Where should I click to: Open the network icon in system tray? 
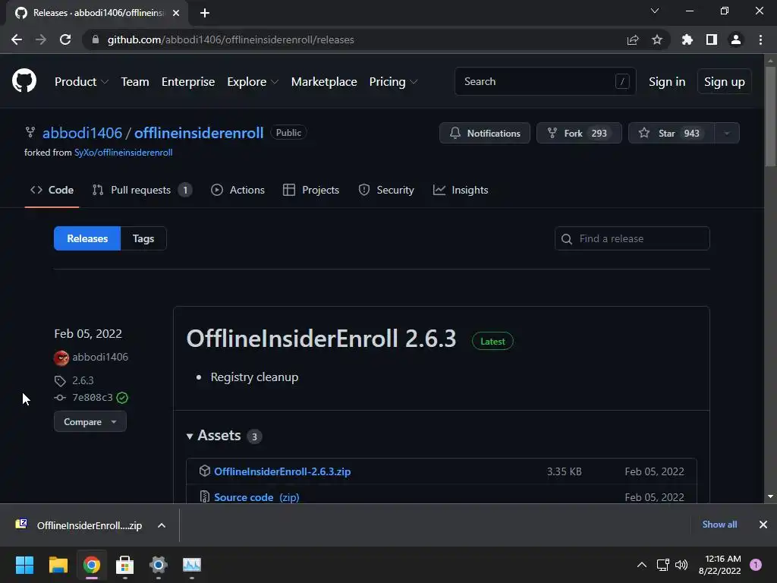click(662, 565)
